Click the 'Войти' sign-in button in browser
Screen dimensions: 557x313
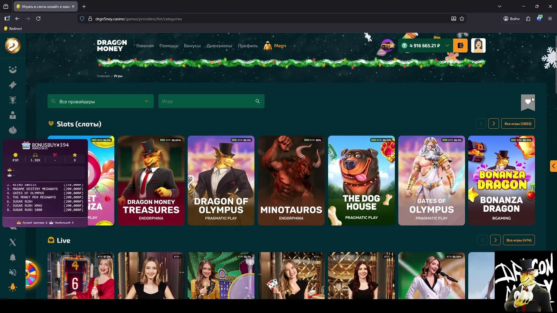[511, 19]
